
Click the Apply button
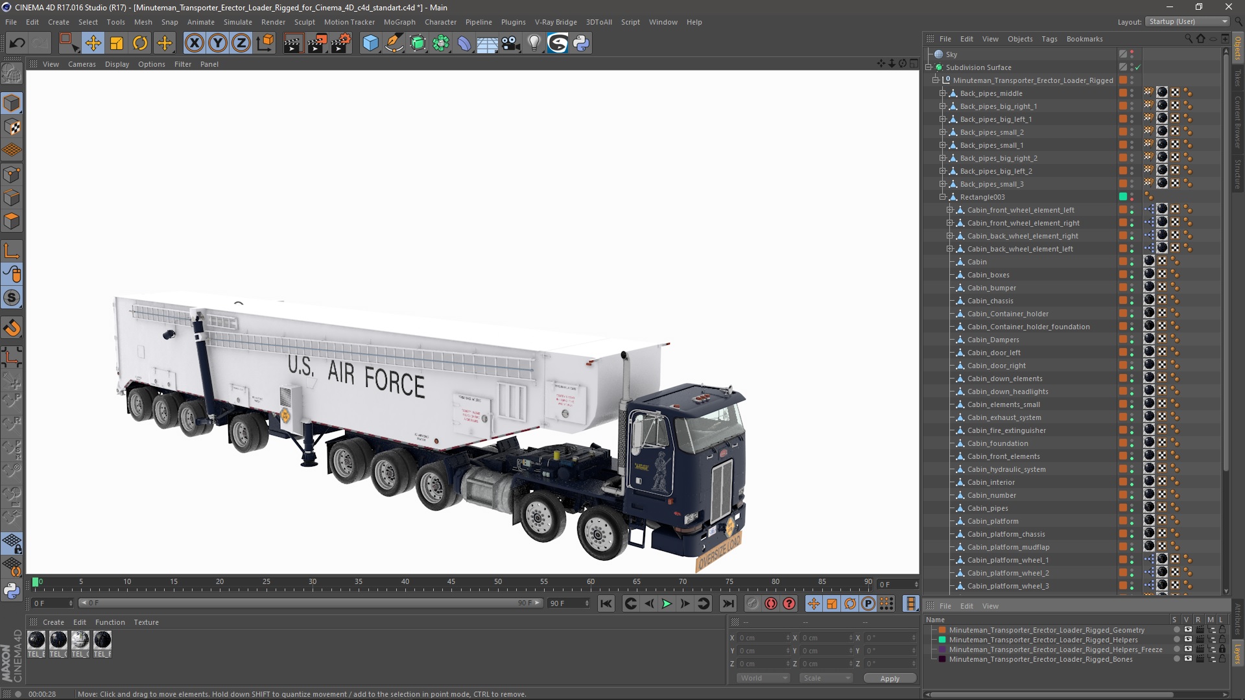pos(890,679)
